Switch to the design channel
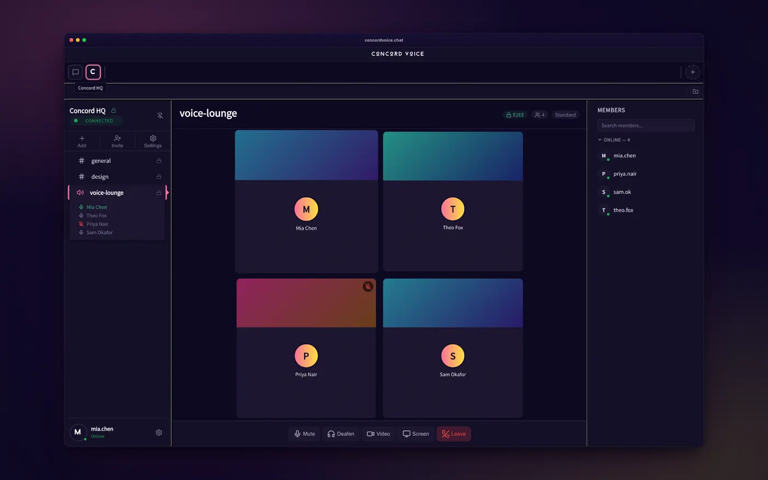The height and width of the screenshot is (480, 768). click(117, 177)
